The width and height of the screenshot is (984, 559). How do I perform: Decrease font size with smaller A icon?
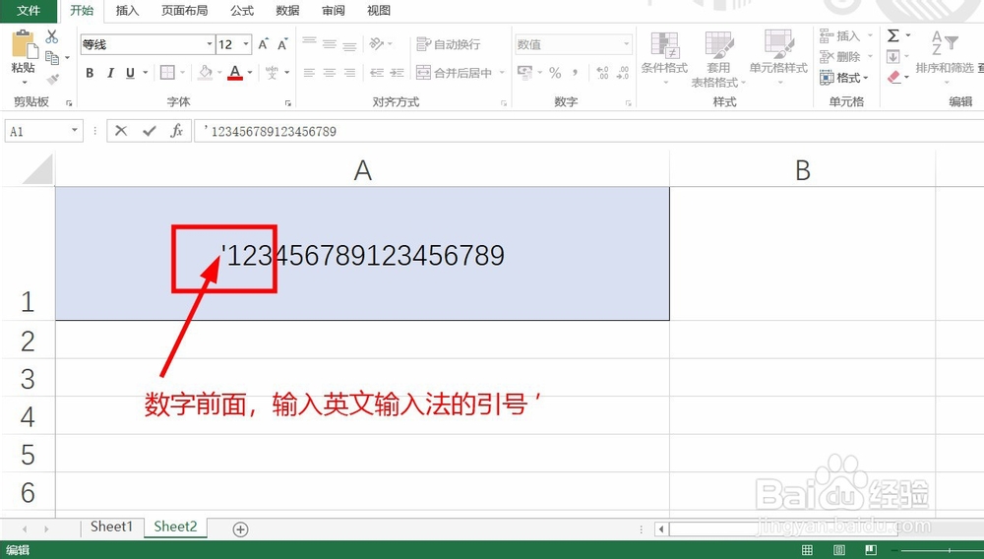[x=282, y=44]
